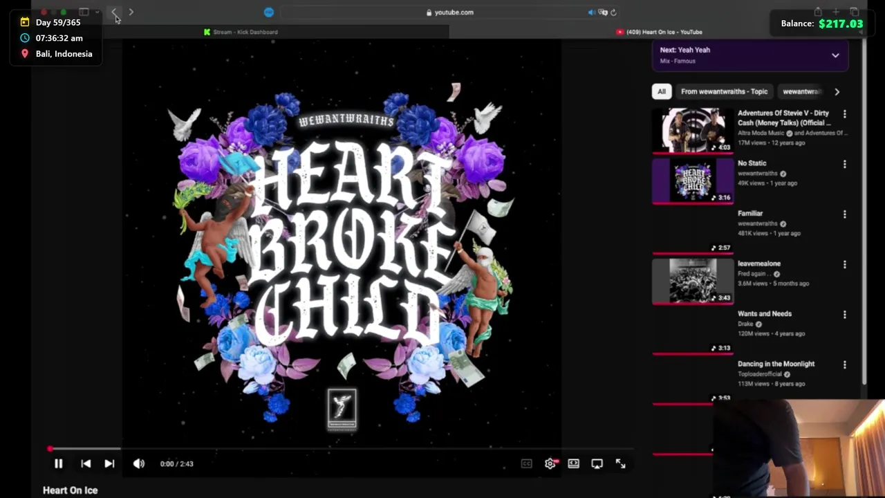Open Adventures Of Stevie V thumbnail
Viewport: 885px width, 498px height.
pyautogui.click(x=693, y=130)
